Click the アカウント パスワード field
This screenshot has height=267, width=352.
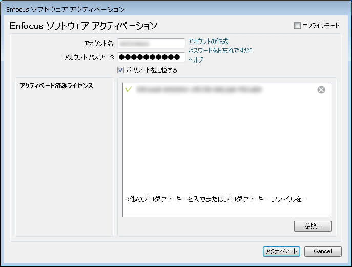coord(151,57)
